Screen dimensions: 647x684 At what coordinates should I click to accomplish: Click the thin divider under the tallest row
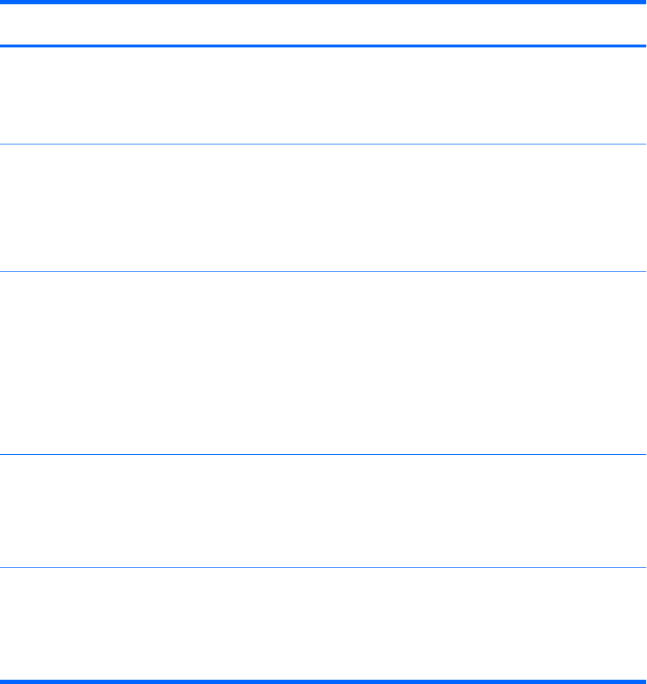tap(323, 455)
